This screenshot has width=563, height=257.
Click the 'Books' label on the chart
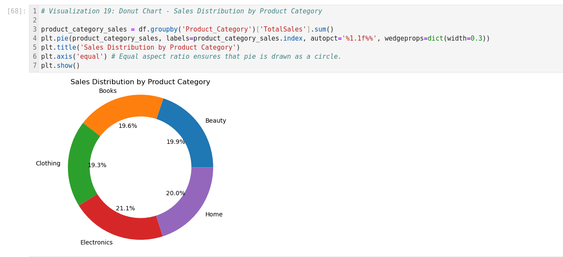tap(108, 91)
